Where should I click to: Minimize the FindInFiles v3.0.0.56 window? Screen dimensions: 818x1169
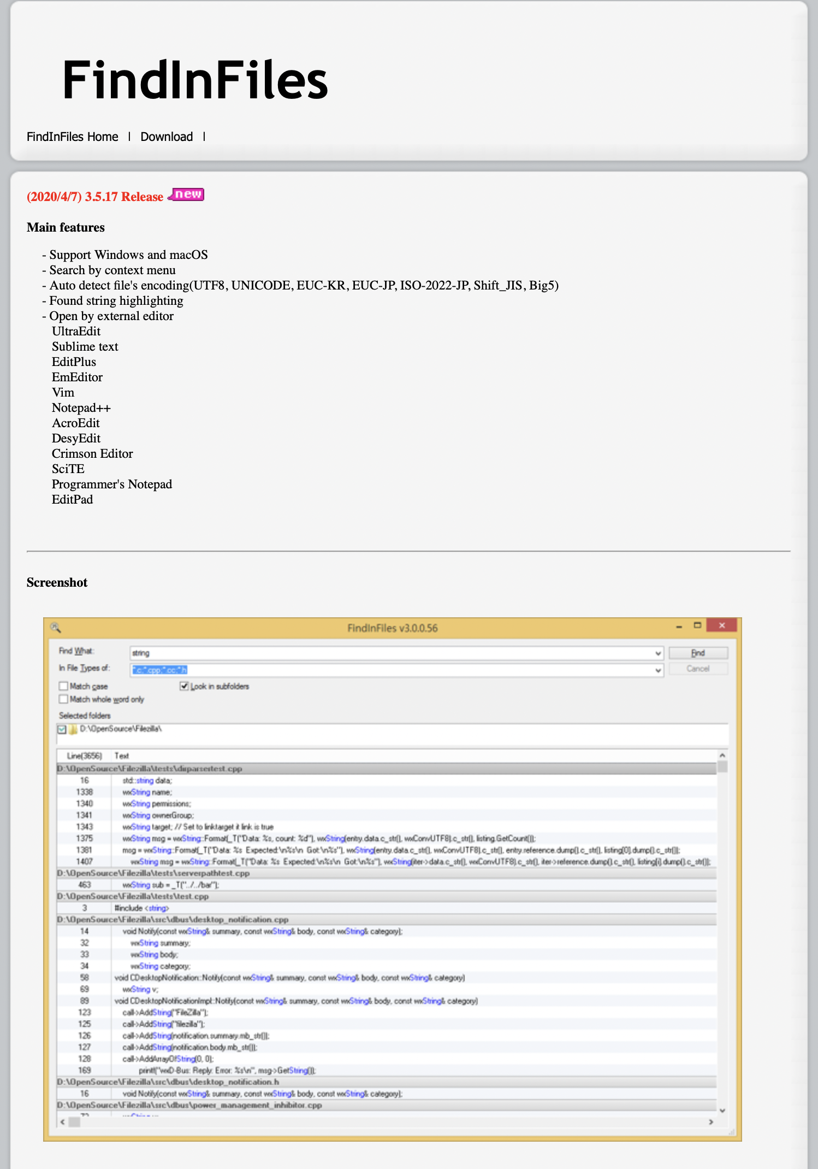pos(679,627)
